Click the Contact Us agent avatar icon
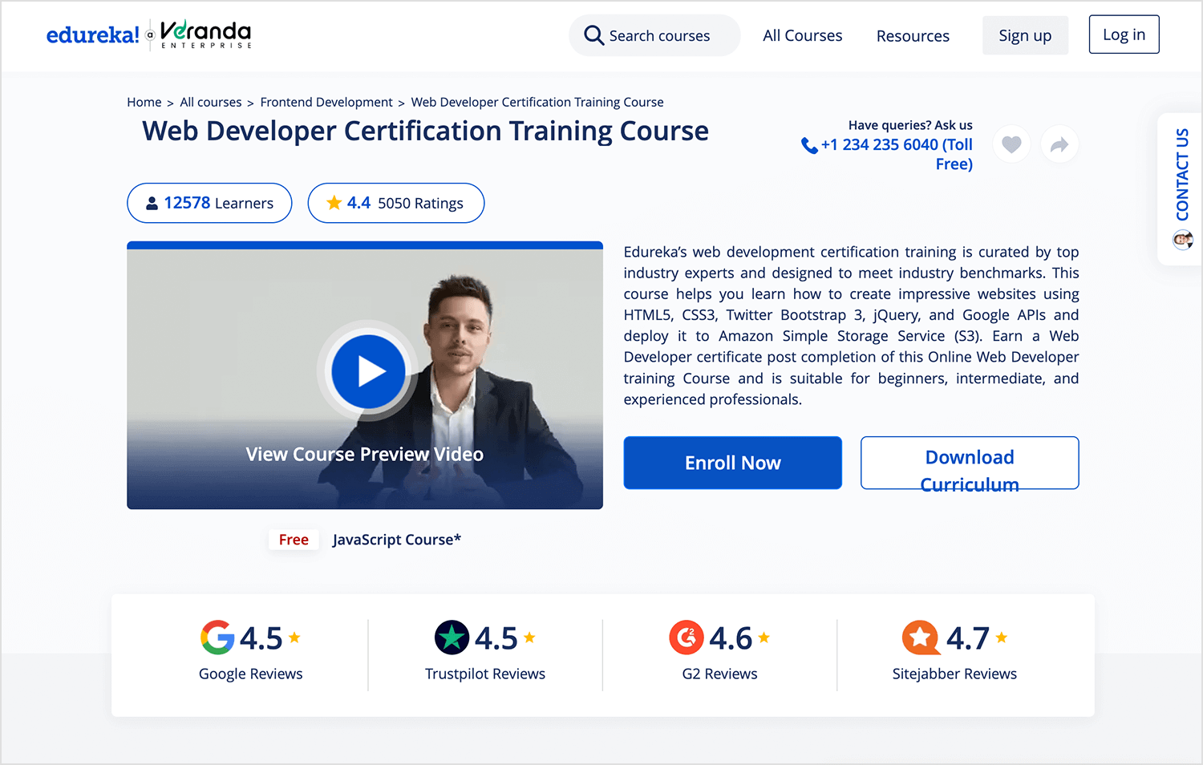The height and width of the screenshot is (765, 1203). pyautogui.click(x=1182, y=239)
